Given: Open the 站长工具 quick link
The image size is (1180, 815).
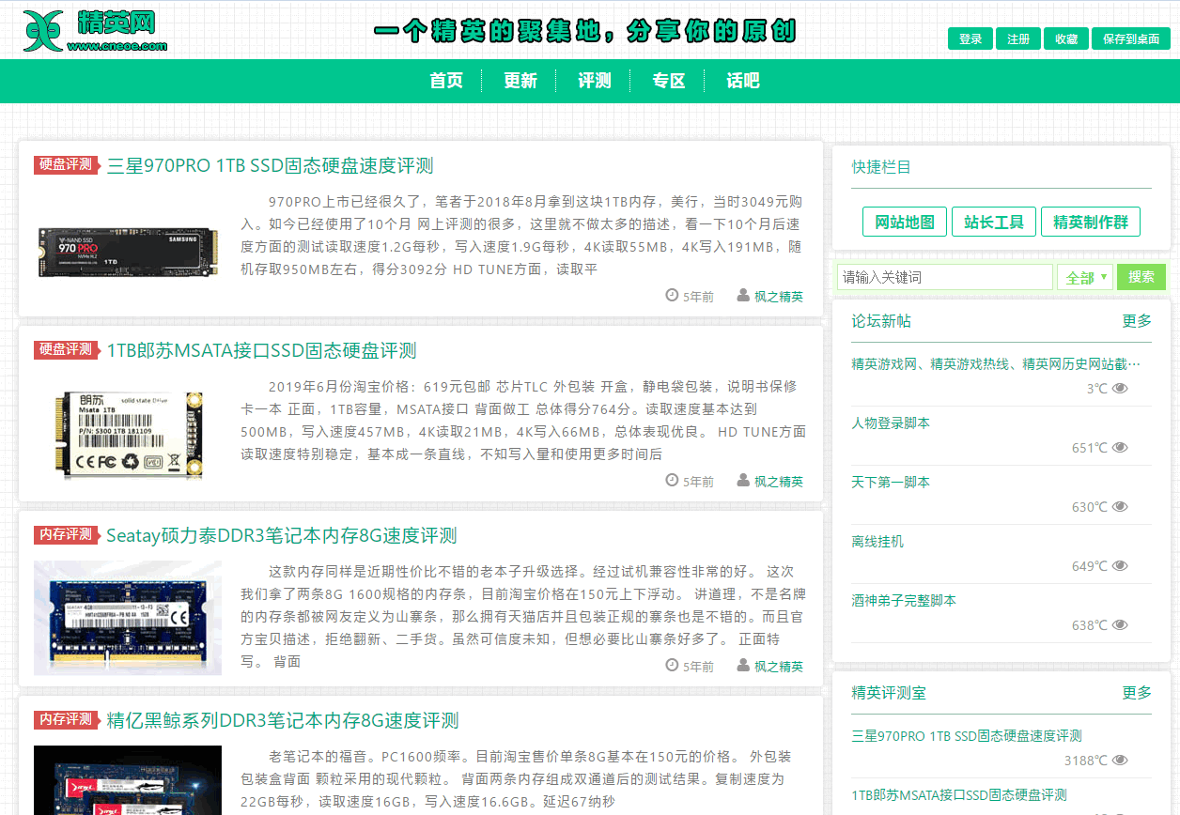Looking at the screenshot, I should 993,223.
